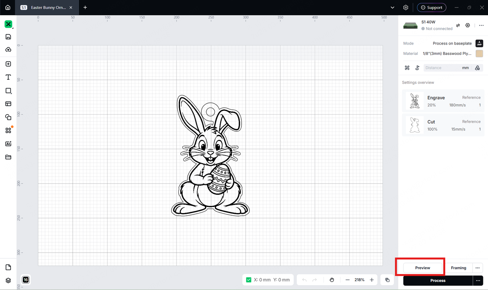Open the apps grid with orange dot
The image size is (488, 290).
8,130
